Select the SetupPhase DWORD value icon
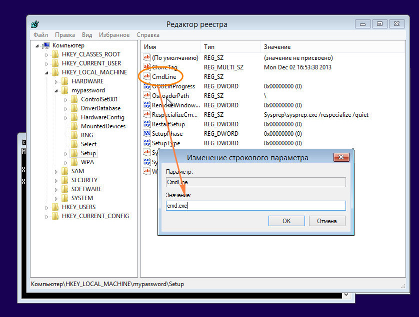This screenshot has width=419, height=317. coord(147,134)
